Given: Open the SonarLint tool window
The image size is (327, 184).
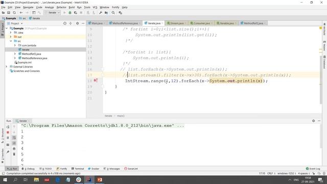Looking at the screenshot, I should pyautogui.click(x=131, y=169).
